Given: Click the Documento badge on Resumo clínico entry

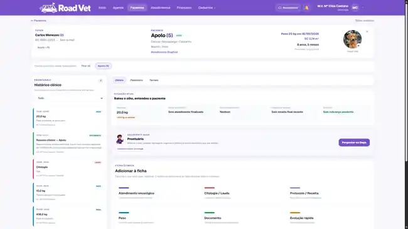Looking at the screenshot, I should pos(95,136).
